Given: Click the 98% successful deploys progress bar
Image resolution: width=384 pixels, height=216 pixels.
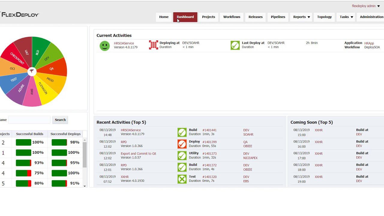Looking at the screenshot, I should (x=59, y=142).
